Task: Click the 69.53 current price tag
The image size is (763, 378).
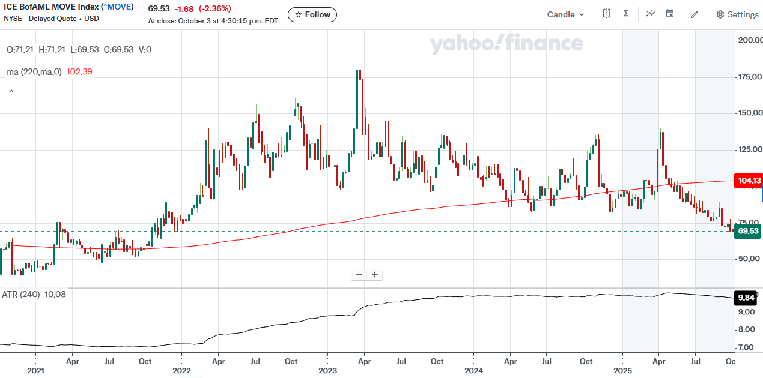Action: point(749,231)
